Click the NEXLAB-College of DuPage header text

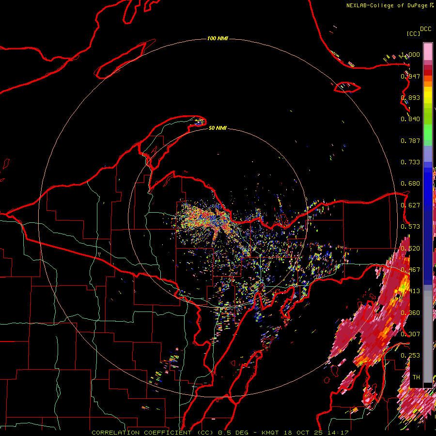pos(388,5)
